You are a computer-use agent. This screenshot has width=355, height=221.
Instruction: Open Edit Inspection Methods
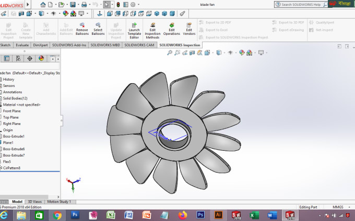pos(152,31)
